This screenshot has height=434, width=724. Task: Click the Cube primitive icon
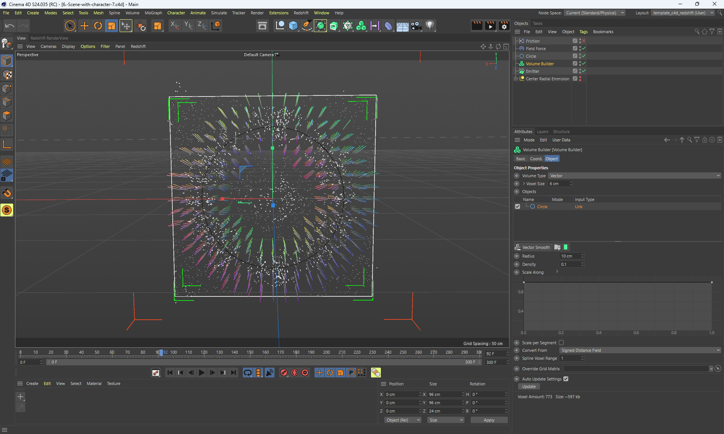coord(293,26)
